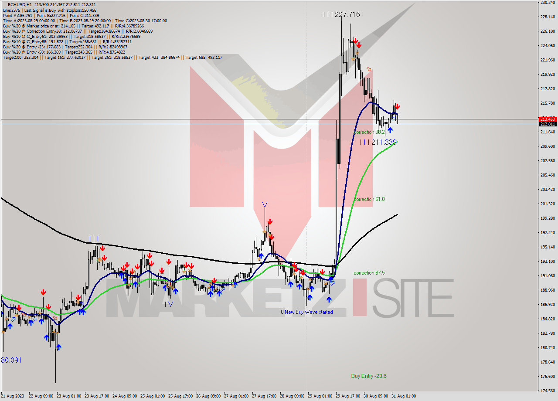The width and height of the screenshot is (558, 401).
Task: Click the '25 Aug 01:00' time label
Action: pos(153,396)
